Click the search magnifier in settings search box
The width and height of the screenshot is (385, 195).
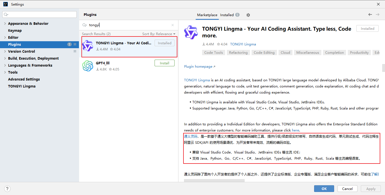6,14
